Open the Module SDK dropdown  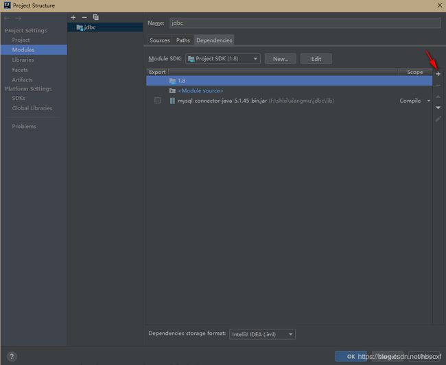(x=223, y=59)
